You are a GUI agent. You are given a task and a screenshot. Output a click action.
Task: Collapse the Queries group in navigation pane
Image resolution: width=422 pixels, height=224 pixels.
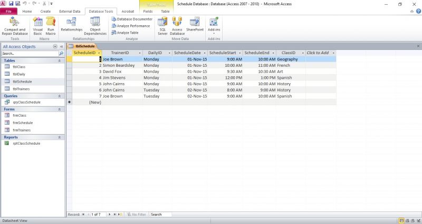pos(62,96)
